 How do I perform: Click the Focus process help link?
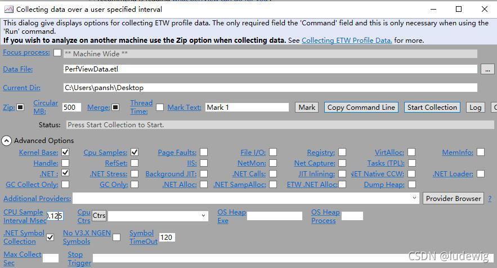point(26,52)
